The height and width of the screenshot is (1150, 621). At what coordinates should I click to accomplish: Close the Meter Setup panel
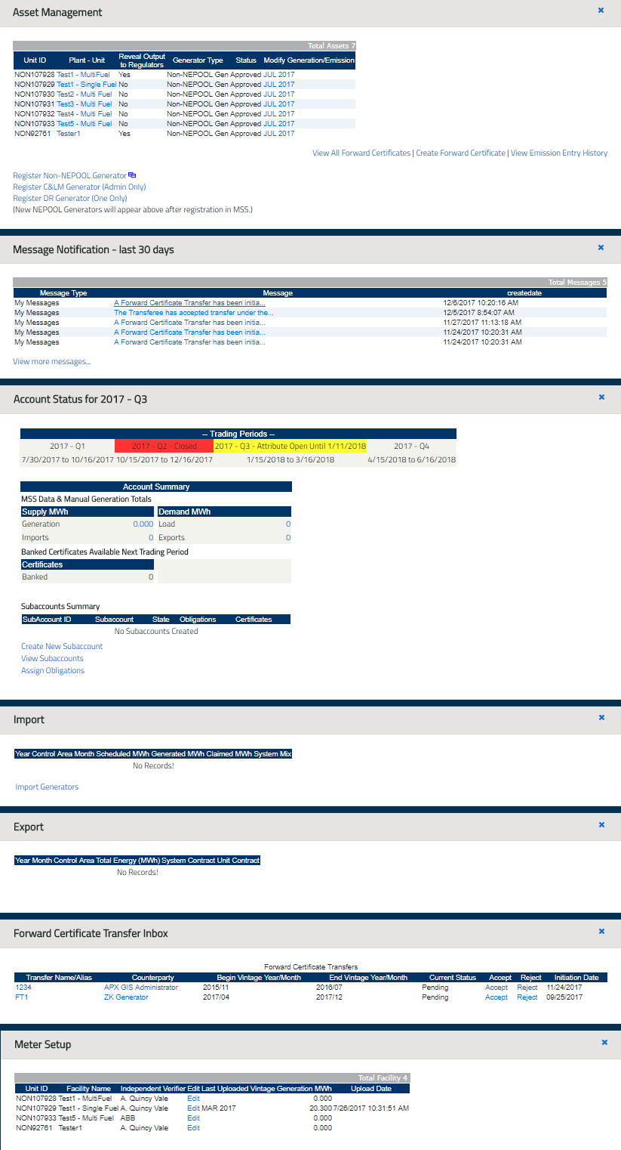click(x=604, y=1042)
